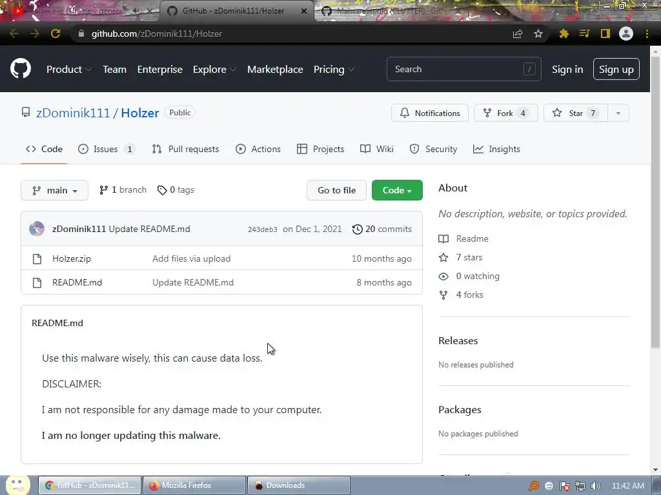Viewport: 661px width, 495px height.
Task: Open Chrome's three-dot menu
Action: coord(647,34)
